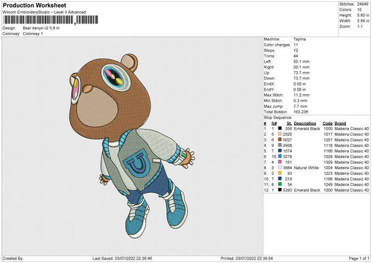This screenshot has height=263, width=372.
Task: Select the navy swatch for 219 stitches
Action: 280,179
